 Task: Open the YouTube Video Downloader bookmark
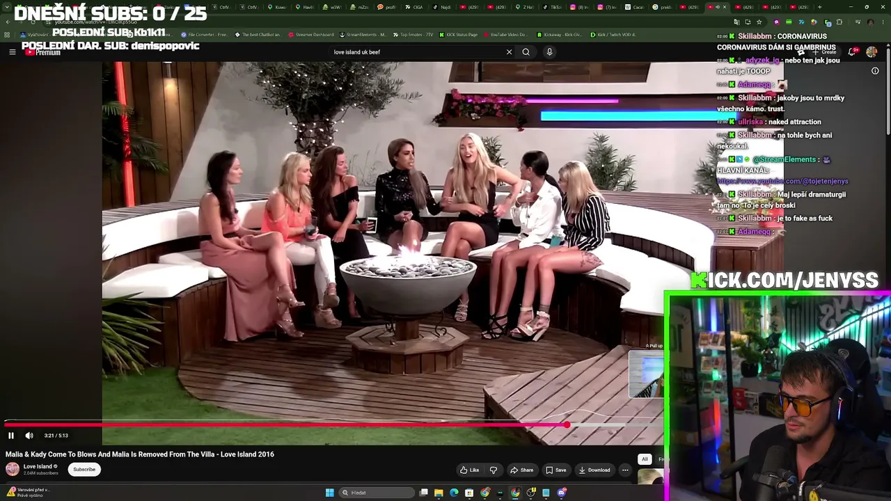coord(506,35)
